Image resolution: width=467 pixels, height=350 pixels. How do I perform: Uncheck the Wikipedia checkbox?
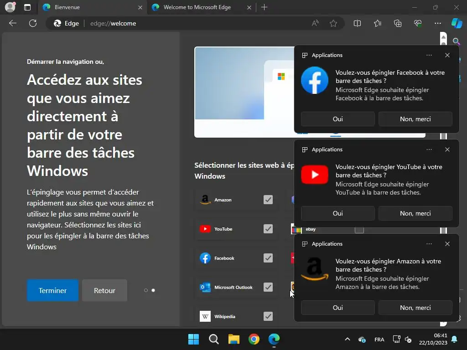click(x=268, y=316)
